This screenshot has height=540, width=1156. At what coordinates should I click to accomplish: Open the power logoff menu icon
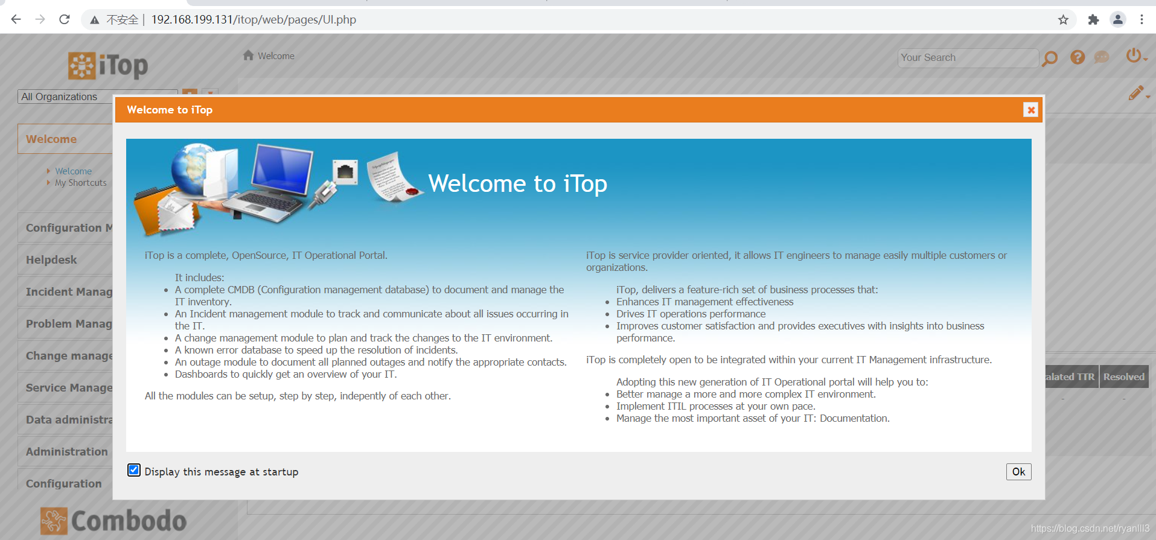click(x=1136, y=56)
